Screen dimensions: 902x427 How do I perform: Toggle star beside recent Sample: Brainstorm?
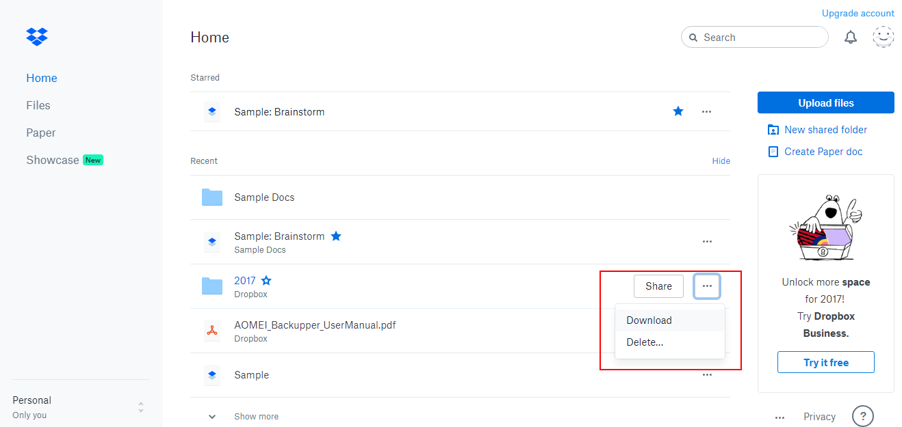tap(336, 236)
